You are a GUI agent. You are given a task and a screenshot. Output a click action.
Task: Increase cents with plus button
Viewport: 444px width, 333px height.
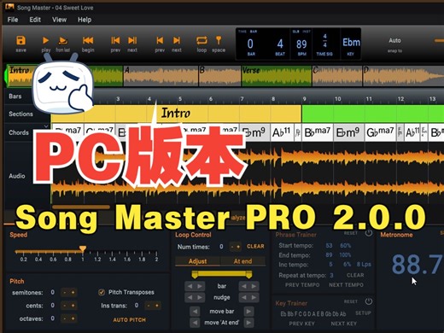click(x=73, y=306)
